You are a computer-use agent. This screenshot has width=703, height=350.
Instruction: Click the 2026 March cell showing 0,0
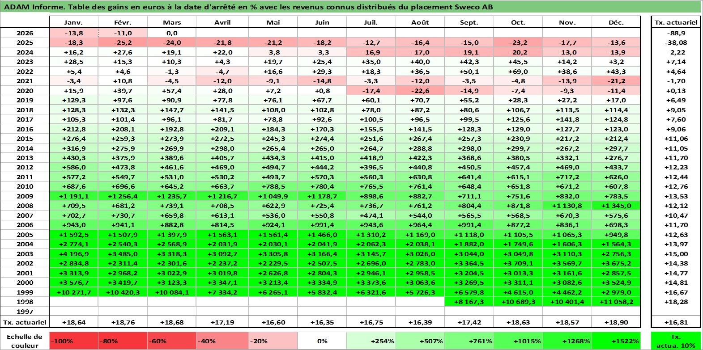[x=172, y=33]
